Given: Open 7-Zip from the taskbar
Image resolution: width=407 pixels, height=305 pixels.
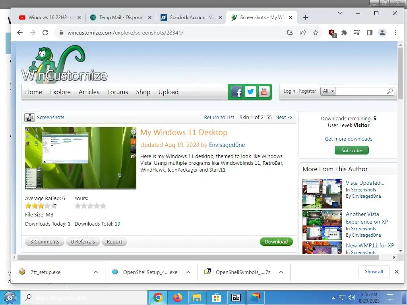Looking at the screenshot, I should point(236,297).
